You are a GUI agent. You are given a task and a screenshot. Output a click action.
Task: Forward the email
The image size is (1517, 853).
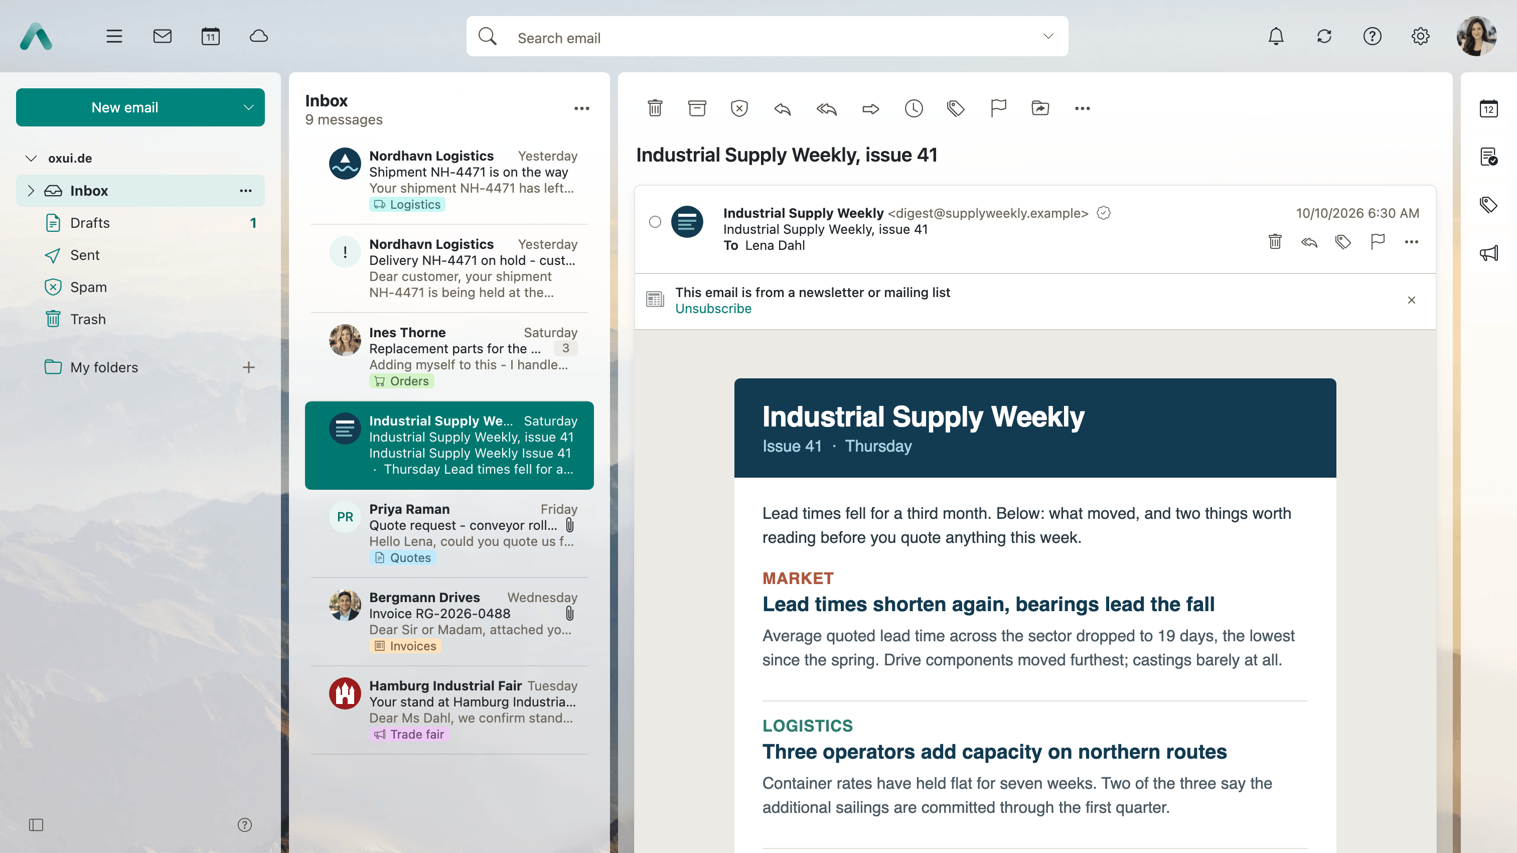(870, 108)
